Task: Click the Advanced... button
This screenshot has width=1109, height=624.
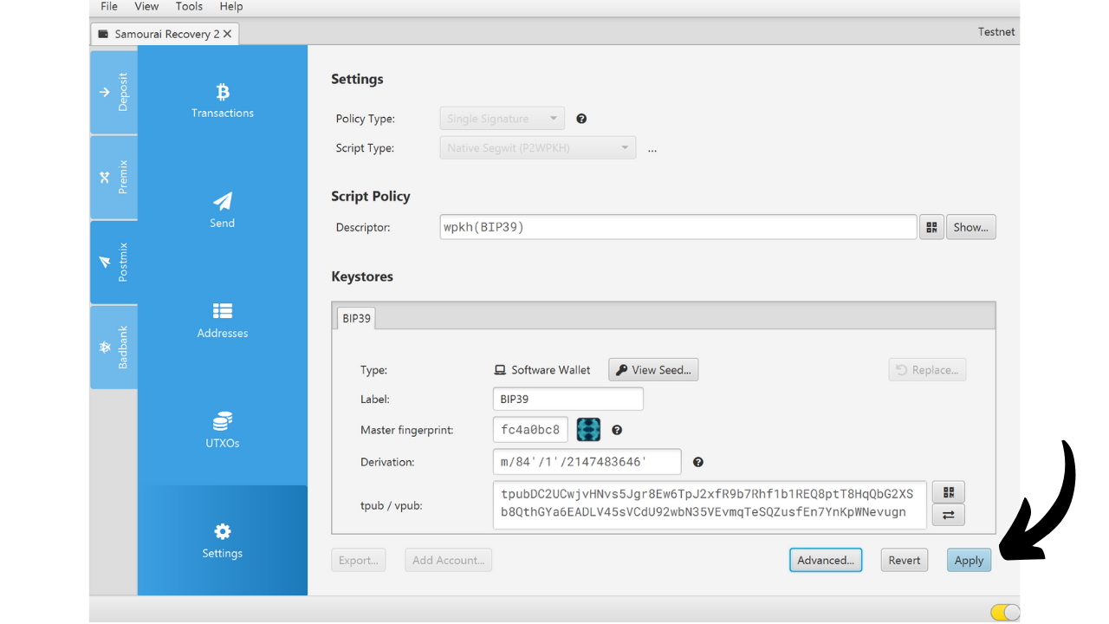Action: coord(826,560)
